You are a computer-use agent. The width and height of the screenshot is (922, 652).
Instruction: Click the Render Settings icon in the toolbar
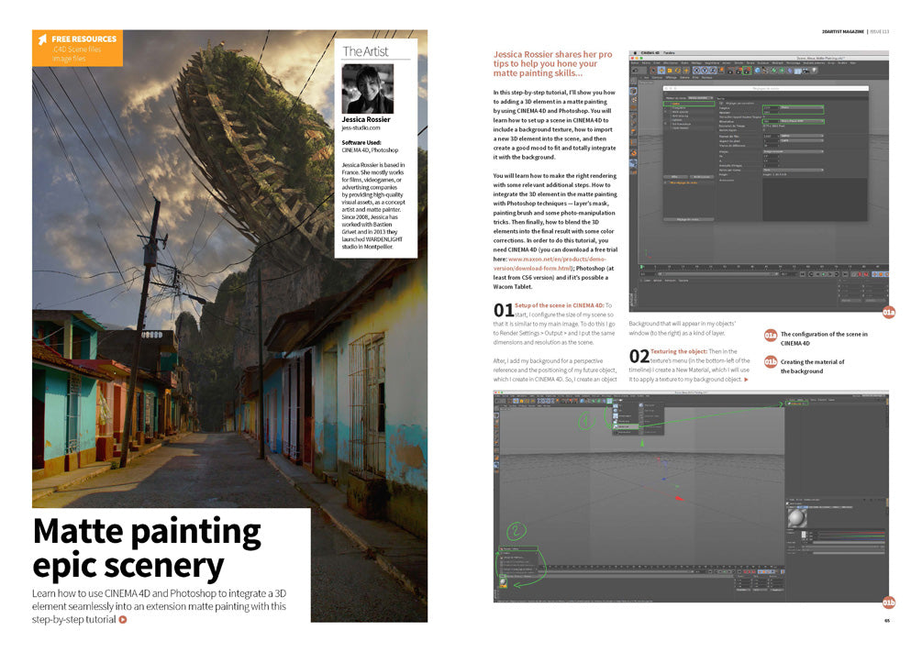(x=745, y=72)
